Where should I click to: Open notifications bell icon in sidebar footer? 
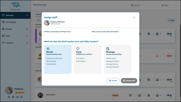[x=9, y=97]
